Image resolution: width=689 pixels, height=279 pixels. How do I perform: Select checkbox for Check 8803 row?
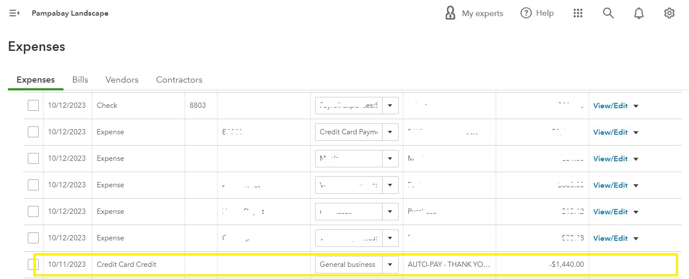pos(33,105)
